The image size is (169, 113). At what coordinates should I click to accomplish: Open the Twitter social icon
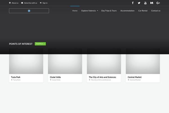click(x=139, y=3)
